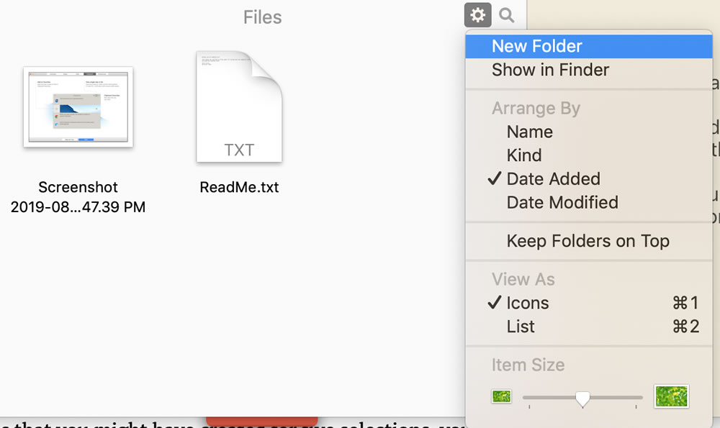Click the small item size icon
The height and width of the screenshot is (428, 720).
(x=501, y=396)
